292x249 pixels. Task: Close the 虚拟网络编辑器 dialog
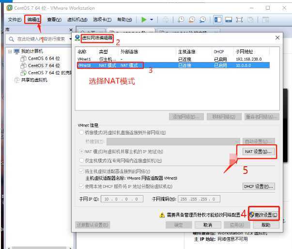click(277, 38)
